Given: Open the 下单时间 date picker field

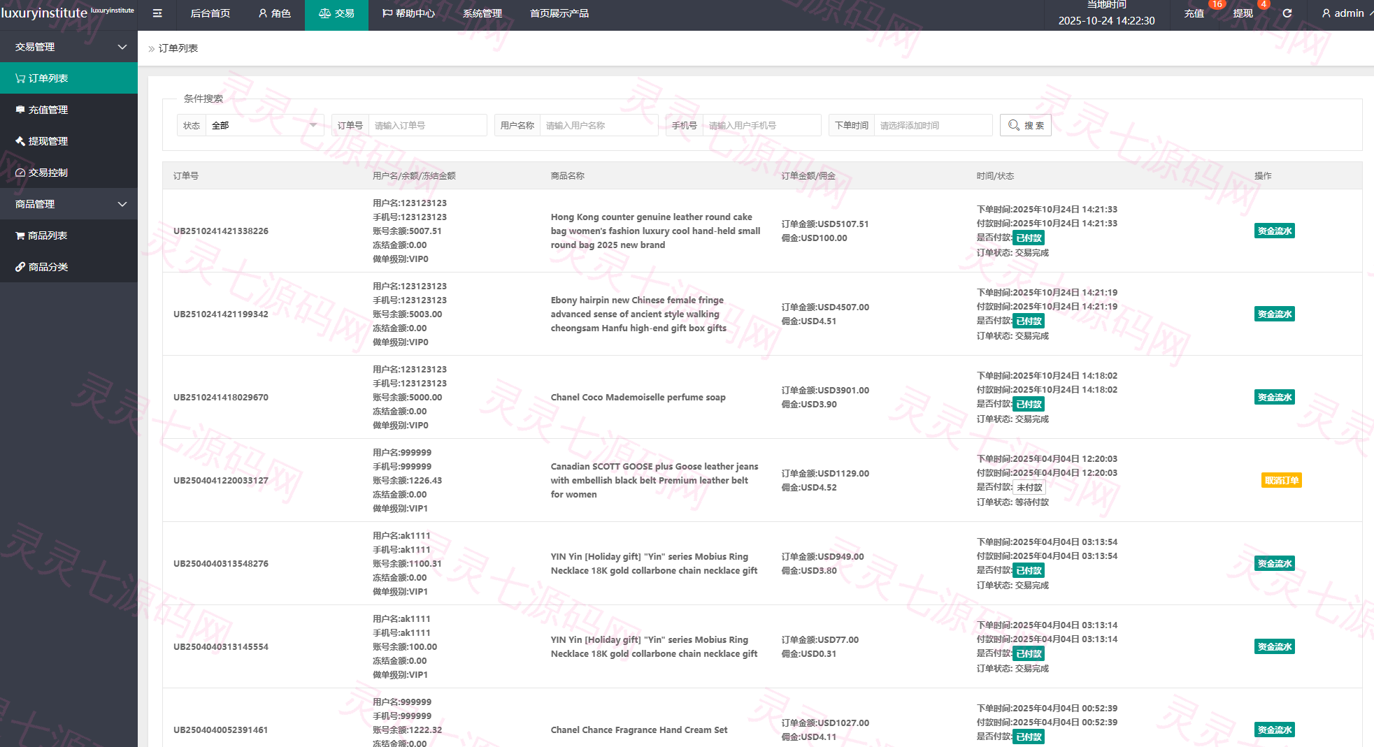Looking at the screenshot, I should click(933, 125).
